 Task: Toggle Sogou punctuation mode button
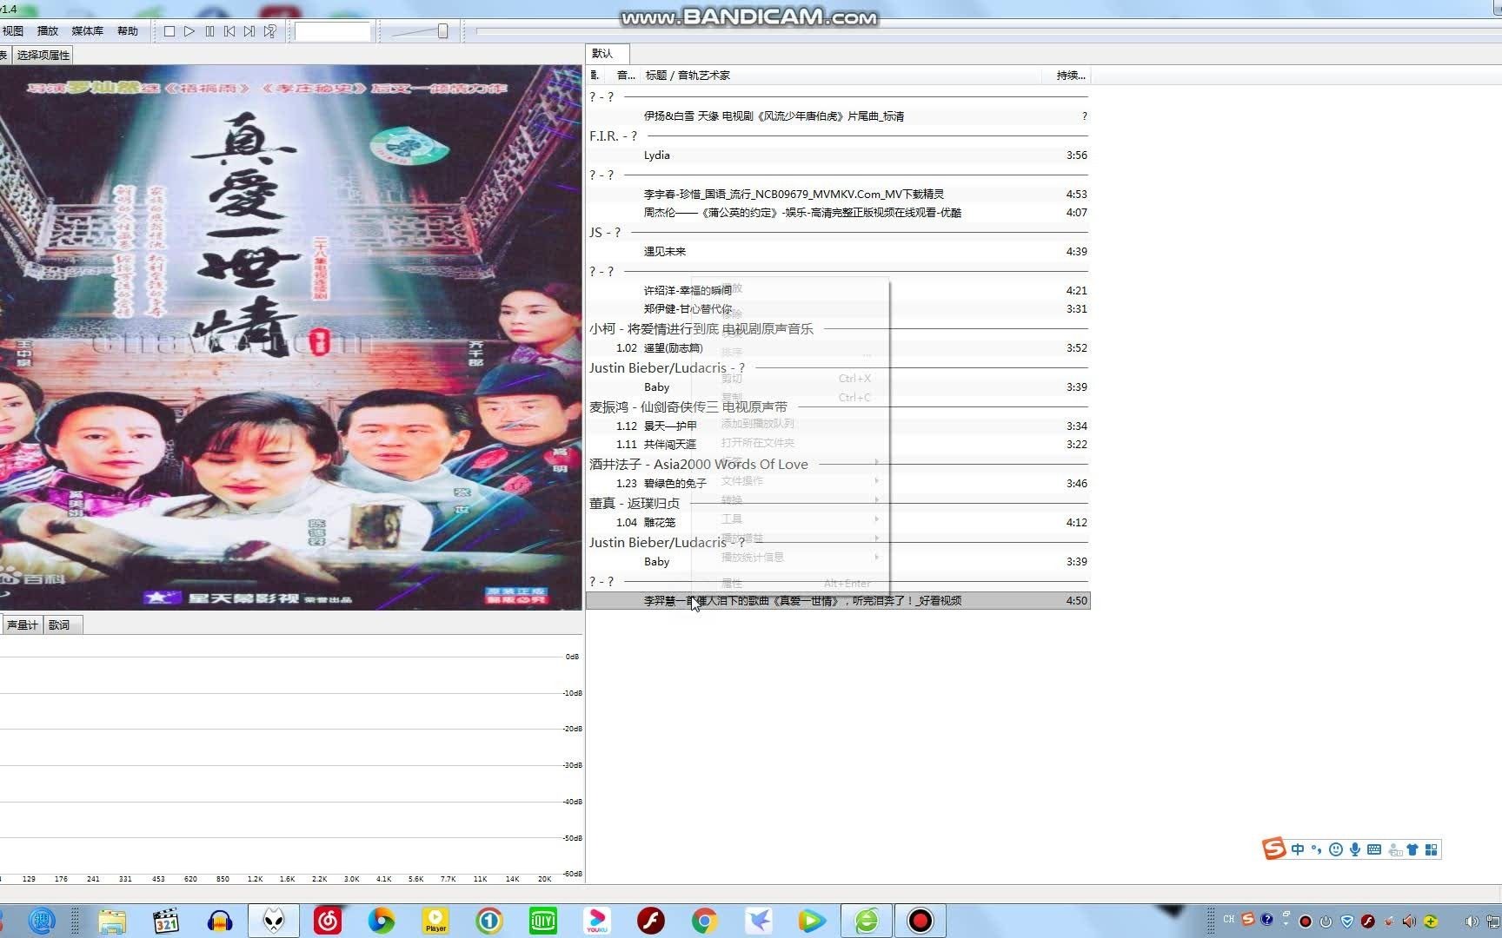1316,849
